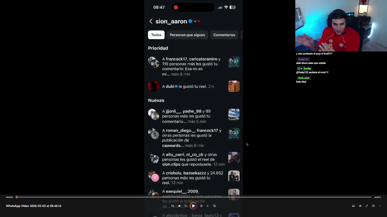This screenshot has height=217, width=387.
Task: Click the video title WhatsApp Video 2026-03-02
Action: 34,206
